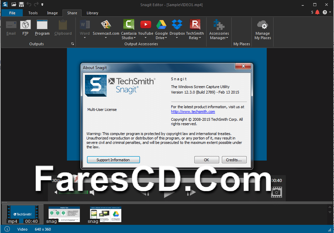
Task: Click the Camtasia Studio icon
Action: 129,24
